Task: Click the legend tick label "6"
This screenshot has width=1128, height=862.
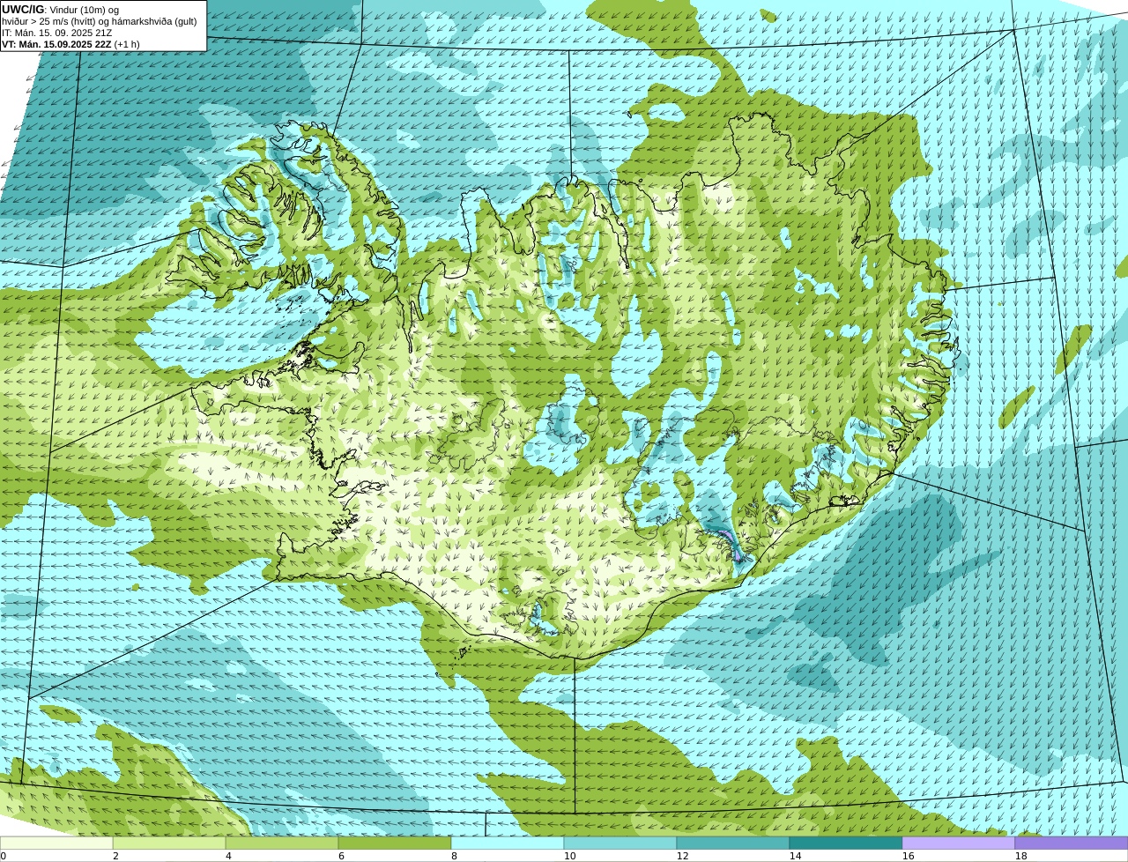Action: 341,856
